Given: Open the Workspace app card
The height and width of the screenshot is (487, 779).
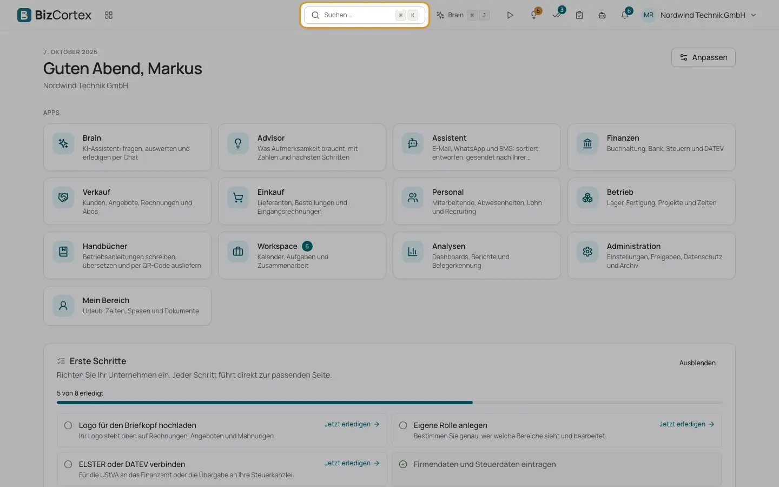Looking at the screenshot, I should [302, 255].
